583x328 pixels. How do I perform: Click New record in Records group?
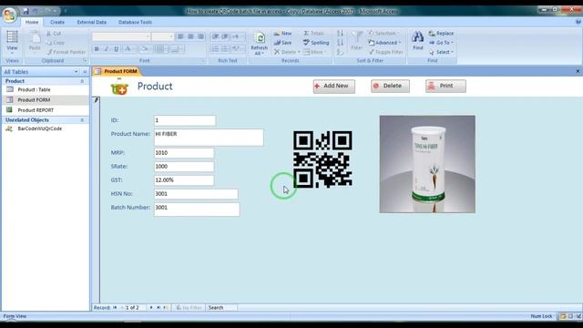[x=283, y=34]
